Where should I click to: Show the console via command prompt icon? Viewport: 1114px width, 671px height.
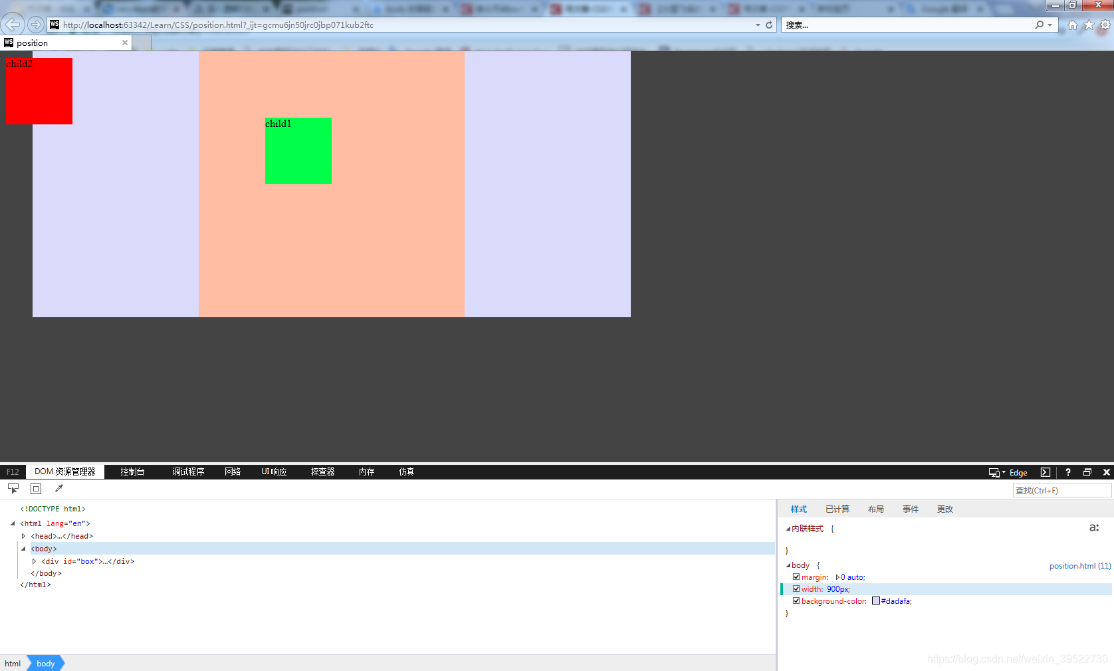pyautogui.click(x=1046, y=472)
